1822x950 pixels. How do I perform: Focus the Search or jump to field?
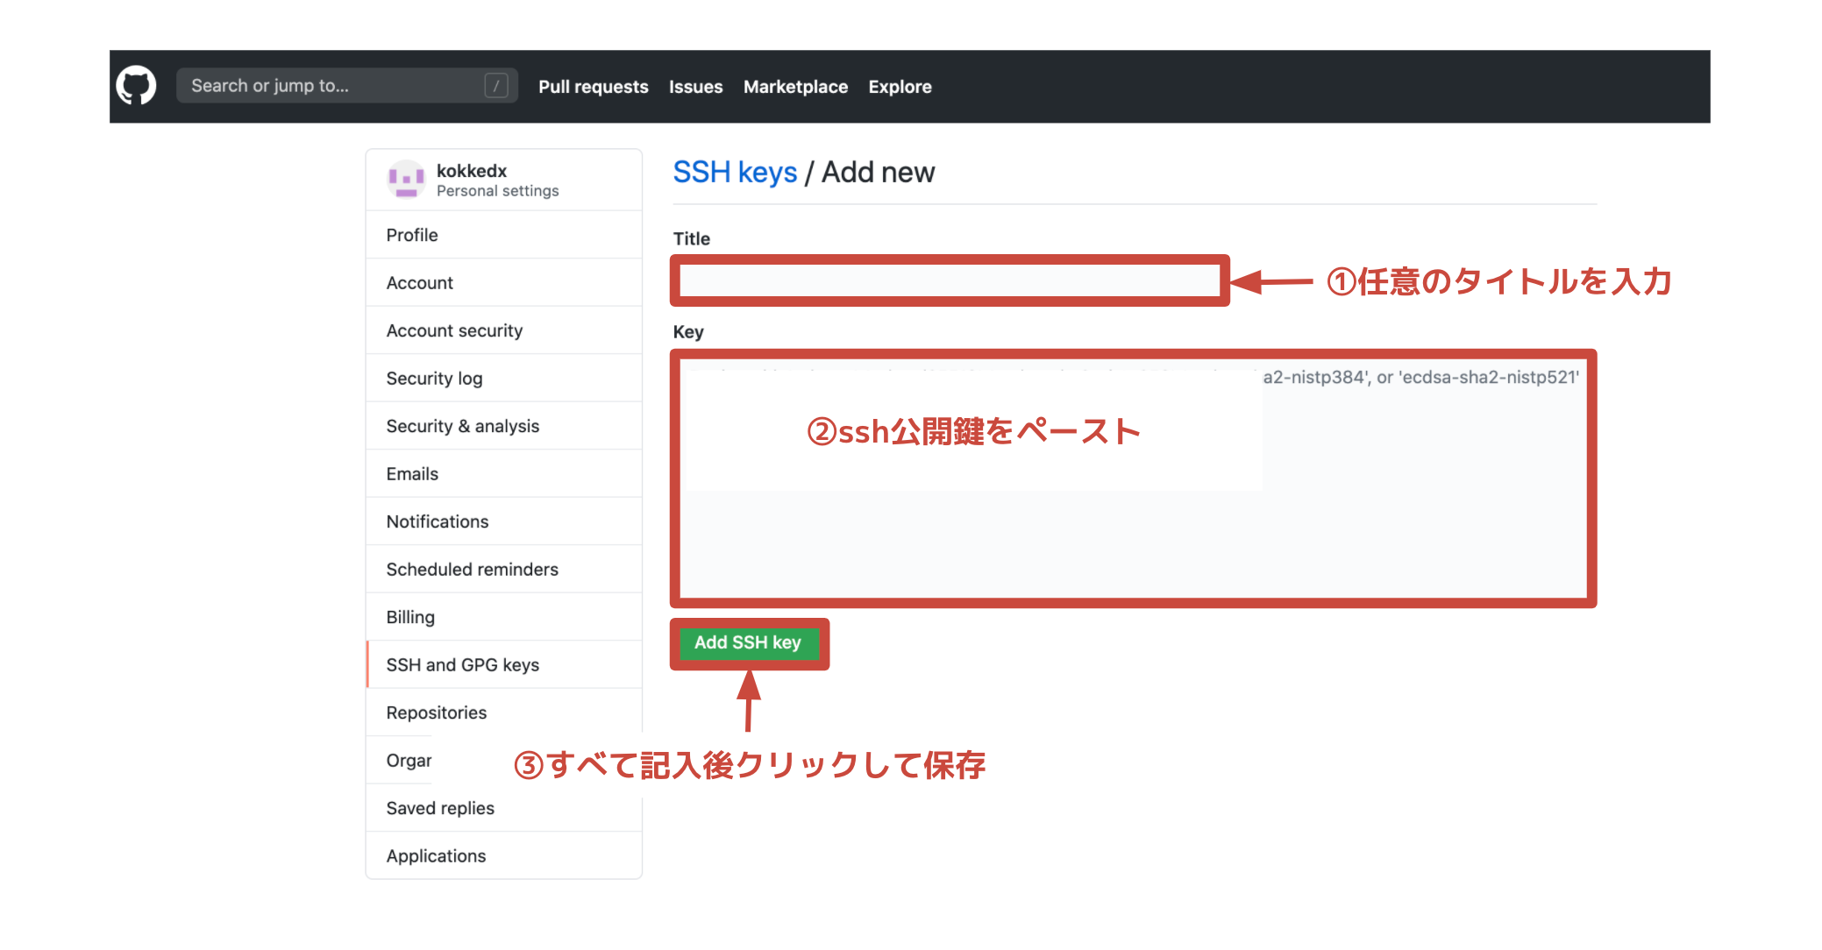point(333,86)
